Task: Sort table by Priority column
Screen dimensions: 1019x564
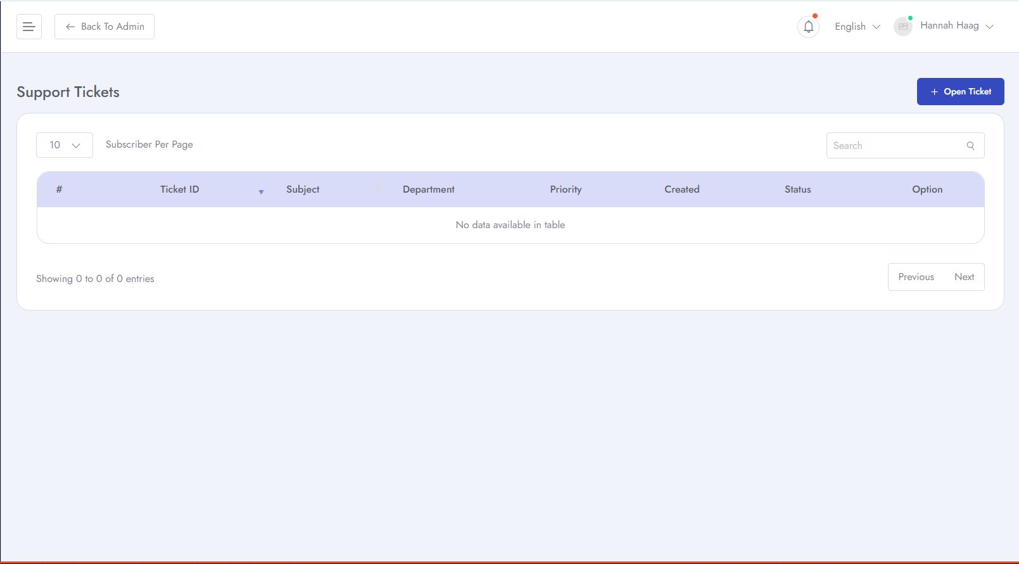Action: pos(566,189)
